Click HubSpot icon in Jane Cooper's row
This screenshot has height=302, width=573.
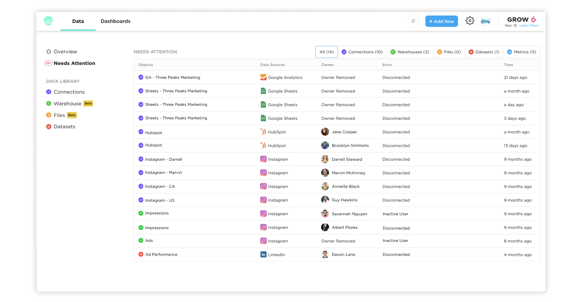pyautogui.click(x=263, y=132)
